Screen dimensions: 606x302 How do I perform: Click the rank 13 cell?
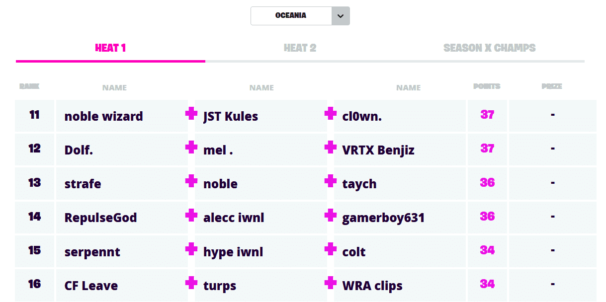coord(34,183)
